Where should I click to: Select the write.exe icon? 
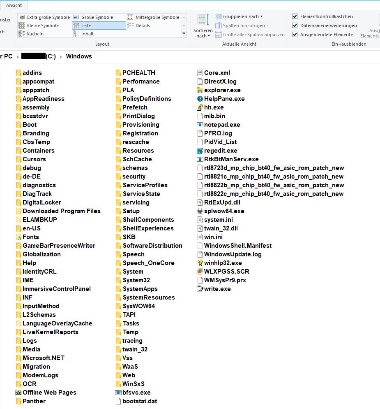click(200, 289)
